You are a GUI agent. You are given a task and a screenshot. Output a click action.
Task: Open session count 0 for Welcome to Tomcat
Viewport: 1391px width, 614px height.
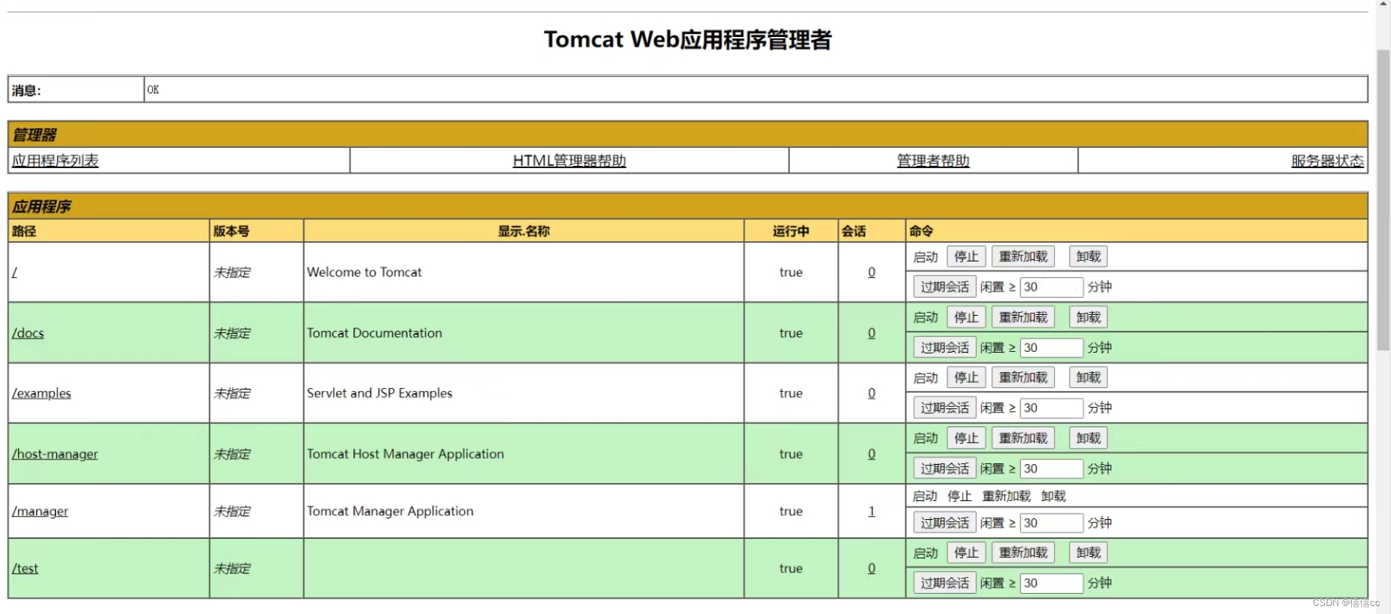[x=872, y=272]
